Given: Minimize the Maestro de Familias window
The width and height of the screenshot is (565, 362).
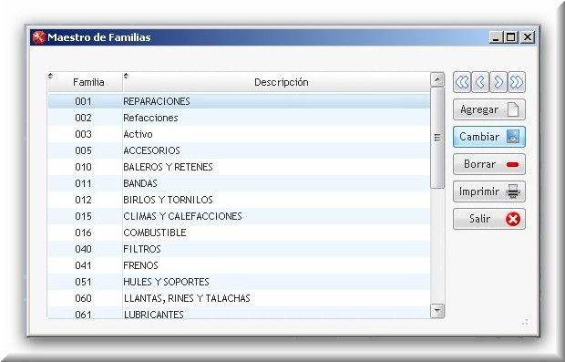Looking at the screenshot, I should [x=496, y=37].
